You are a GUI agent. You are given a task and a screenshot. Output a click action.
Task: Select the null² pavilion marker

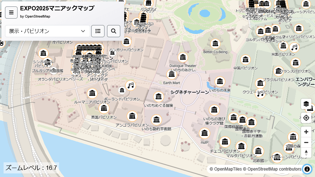pos(204,133)
